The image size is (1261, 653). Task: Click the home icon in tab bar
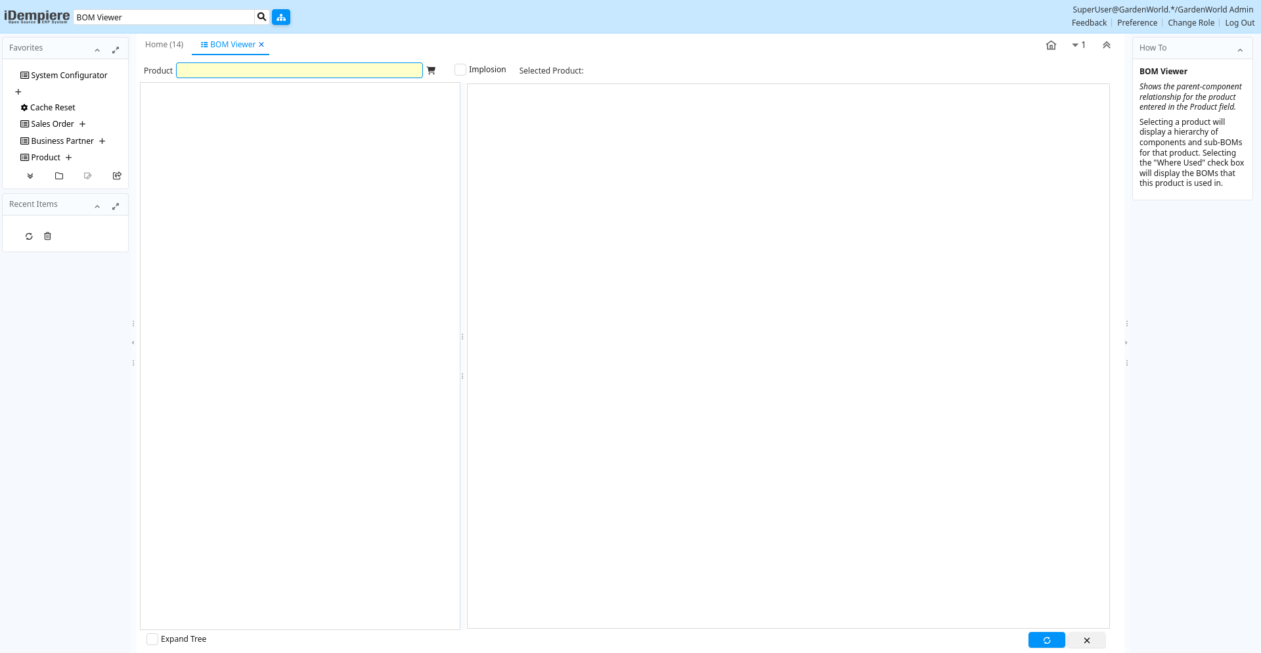pyautogui.click(x=1051, y=45)
